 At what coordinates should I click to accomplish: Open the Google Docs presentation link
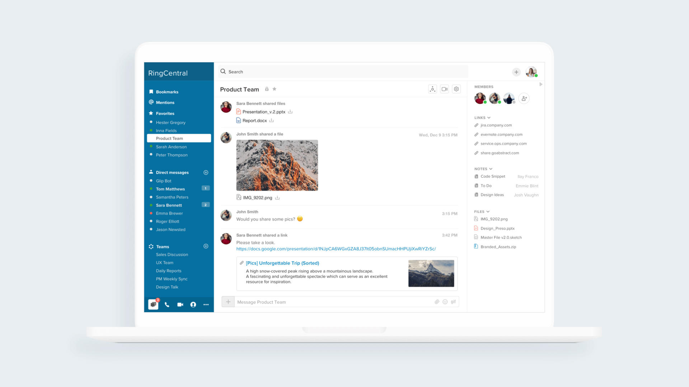tap(336, 249)
